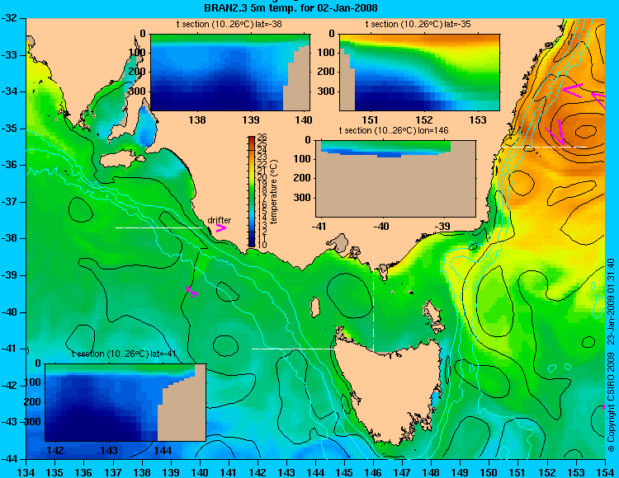Click the warm eddy centre near -35, 153.5E

pos(587,132)
